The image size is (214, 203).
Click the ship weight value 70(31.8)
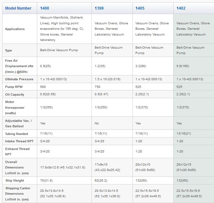[47, 181]
